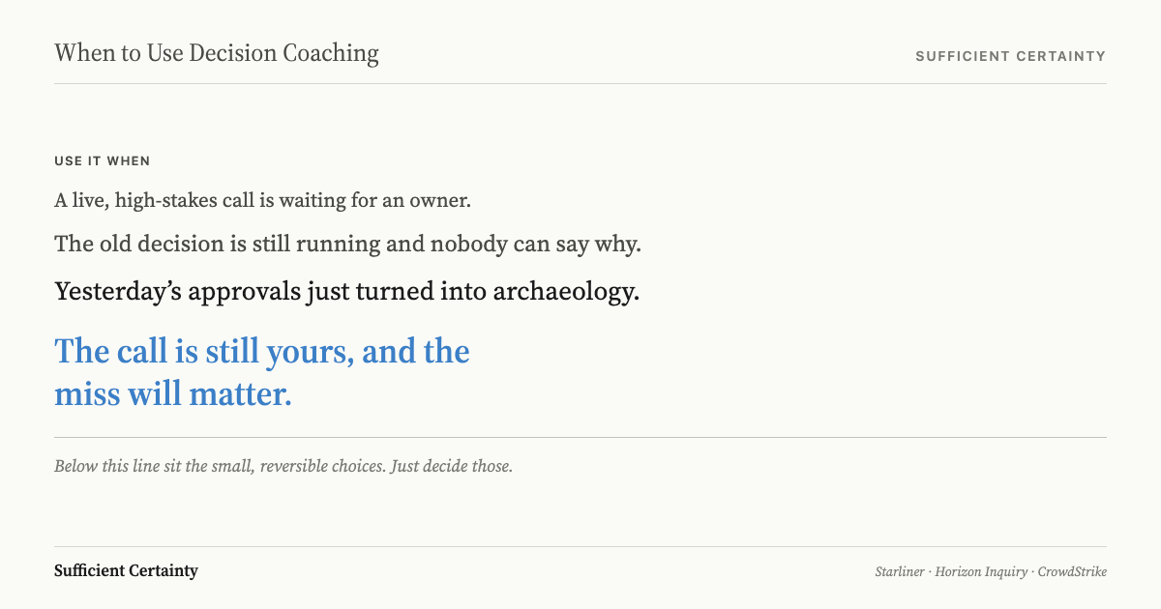Viewport: 1161px width, 609px height.
Task: Click the USE IT WHEN section heading
Action: 103,161
